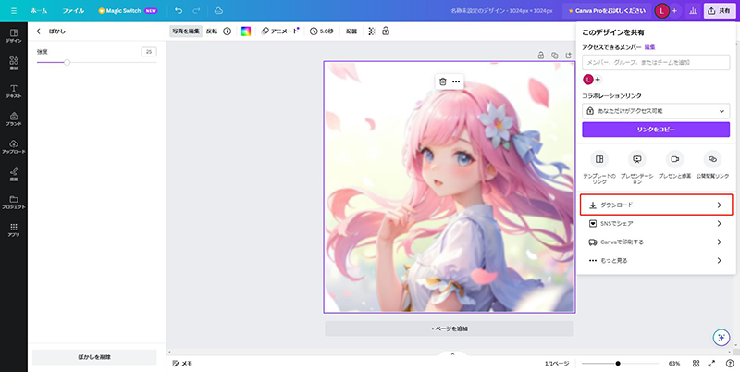This screenshot has height=372, width=740.
Task: Click the 共有 share button
Action: coord(720,10)
